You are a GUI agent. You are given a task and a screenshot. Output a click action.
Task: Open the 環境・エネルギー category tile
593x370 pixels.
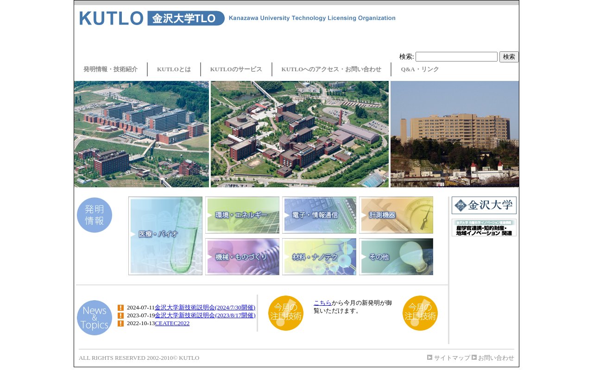tap(242, 215)
